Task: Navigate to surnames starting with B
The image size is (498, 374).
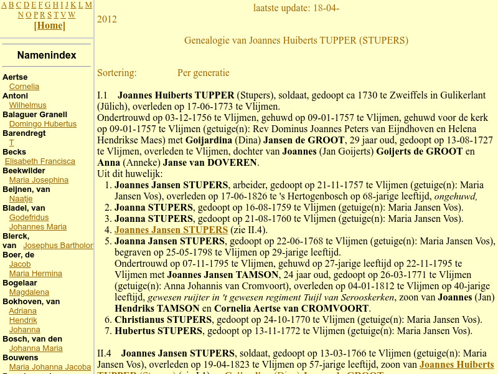Action: coord(11,5)
